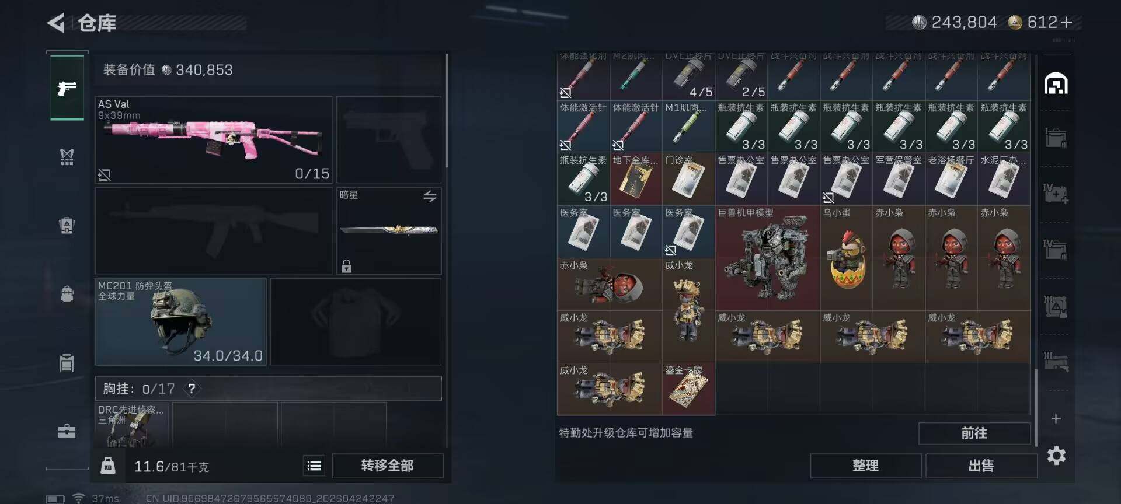Select the AS Val weapon slot

point(214,140)
